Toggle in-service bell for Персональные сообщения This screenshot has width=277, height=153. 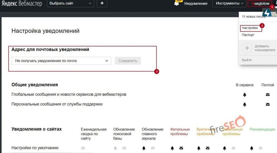tap(245, 104)
